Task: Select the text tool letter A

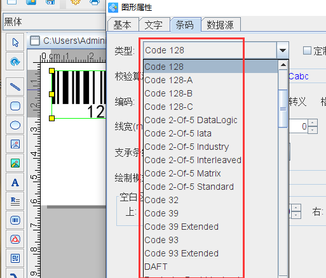Action: click(15, 182)
